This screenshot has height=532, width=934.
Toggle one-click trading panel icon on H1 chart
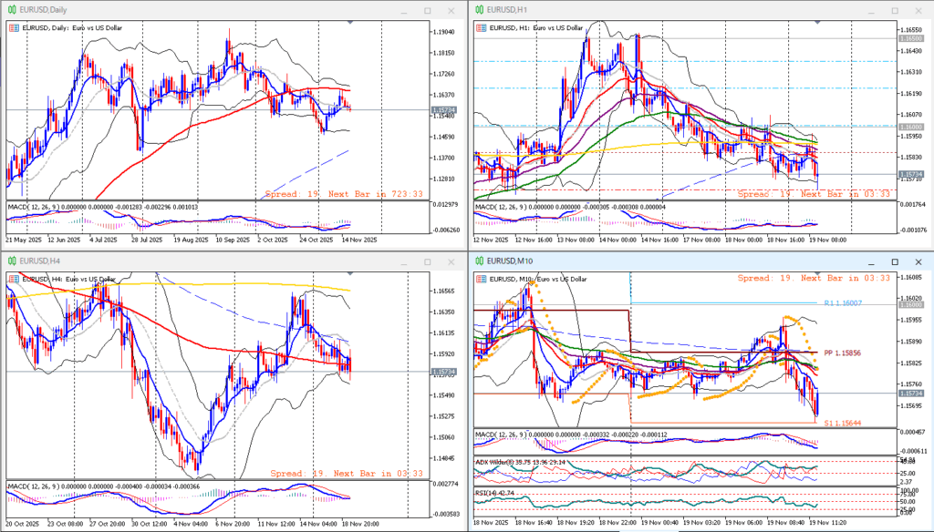tap(482, 28)
